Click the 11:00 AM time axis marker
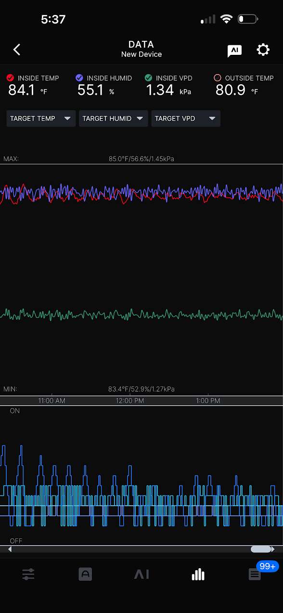Viewport: 283px width, 613px height. [52, 400]
